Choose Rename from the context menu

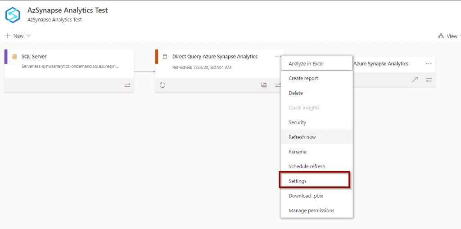[316, 152]
